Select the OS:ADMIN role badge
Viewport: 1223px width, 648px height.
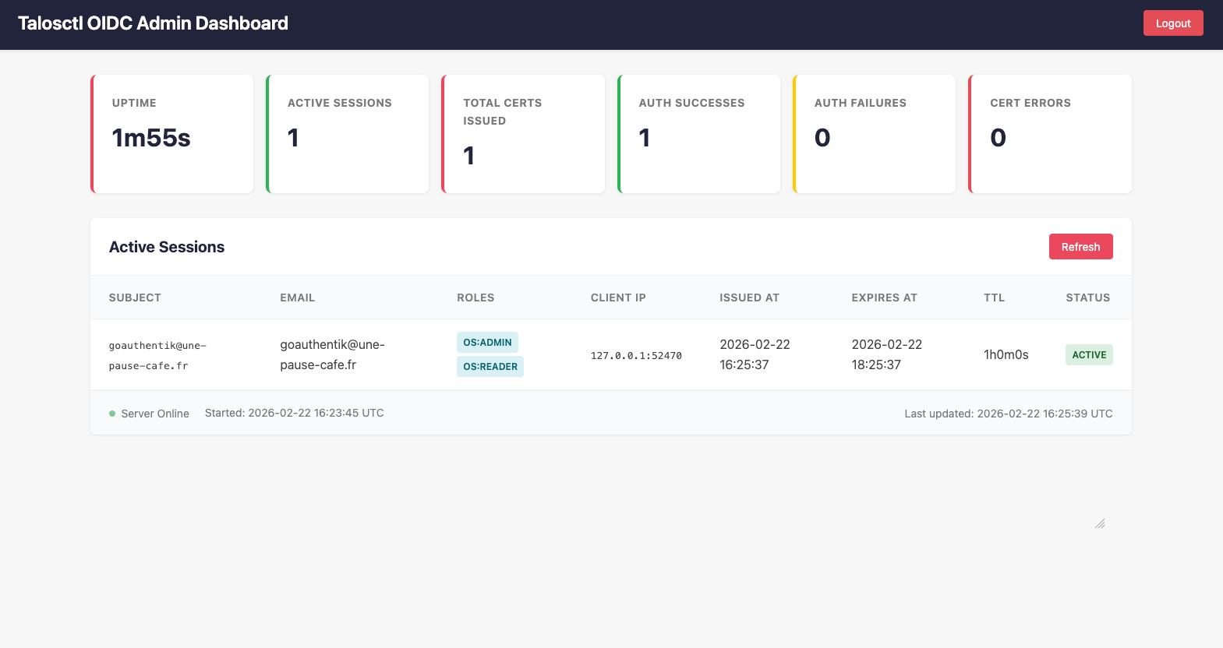[x=487, y=343]
